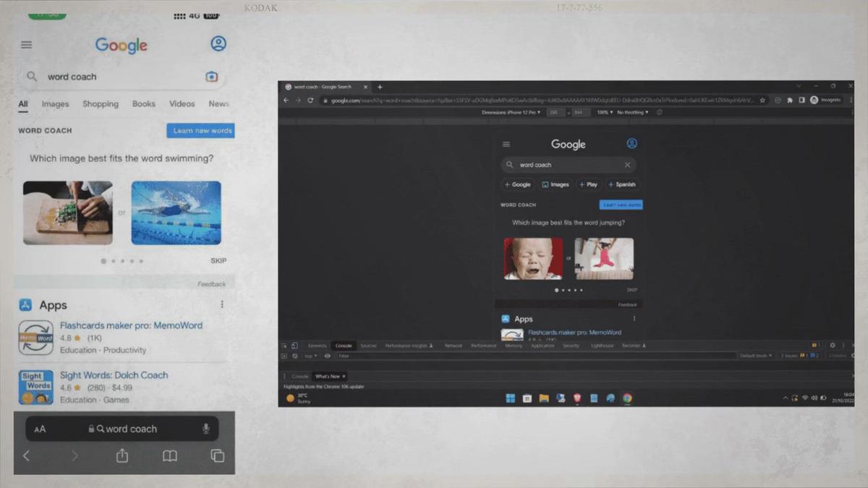The image size is (868, 488).
Task: Open the No throttling dropdown
Action: click(632, 113)
